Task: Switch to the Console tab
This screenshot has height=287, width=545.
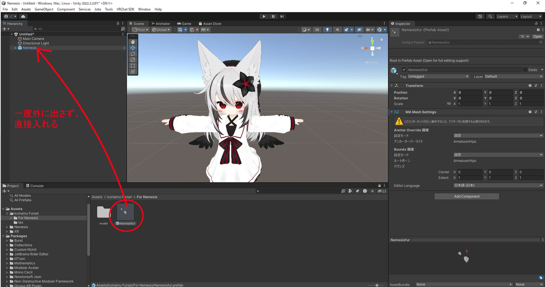Action: point(35,186)
